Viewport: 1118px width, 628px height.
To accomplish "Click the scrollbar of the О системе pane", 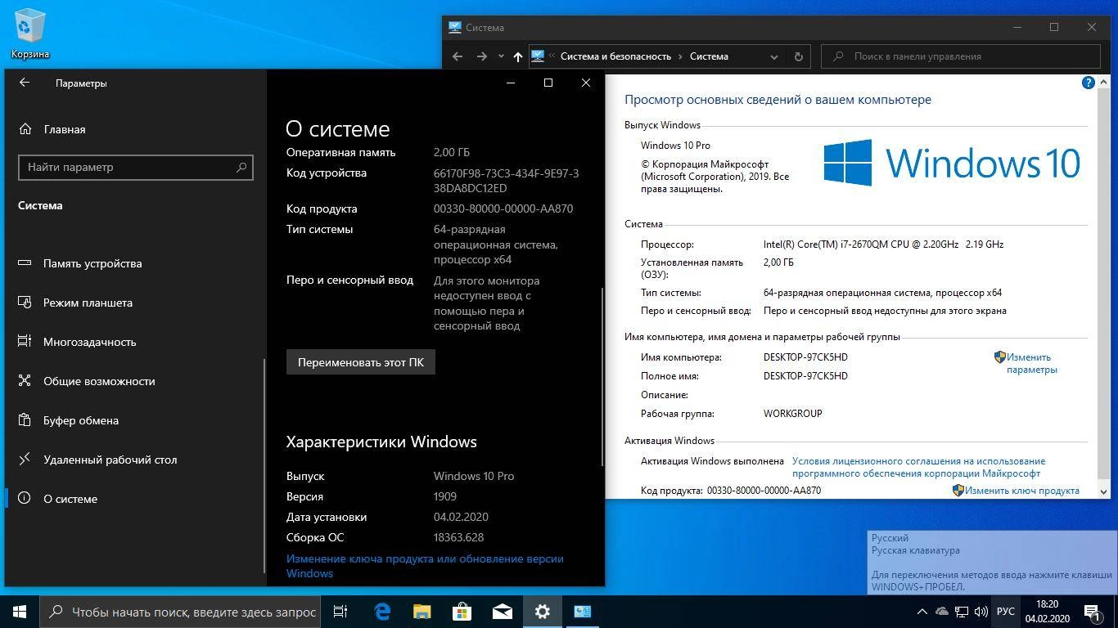I will (x=602, y=376).
